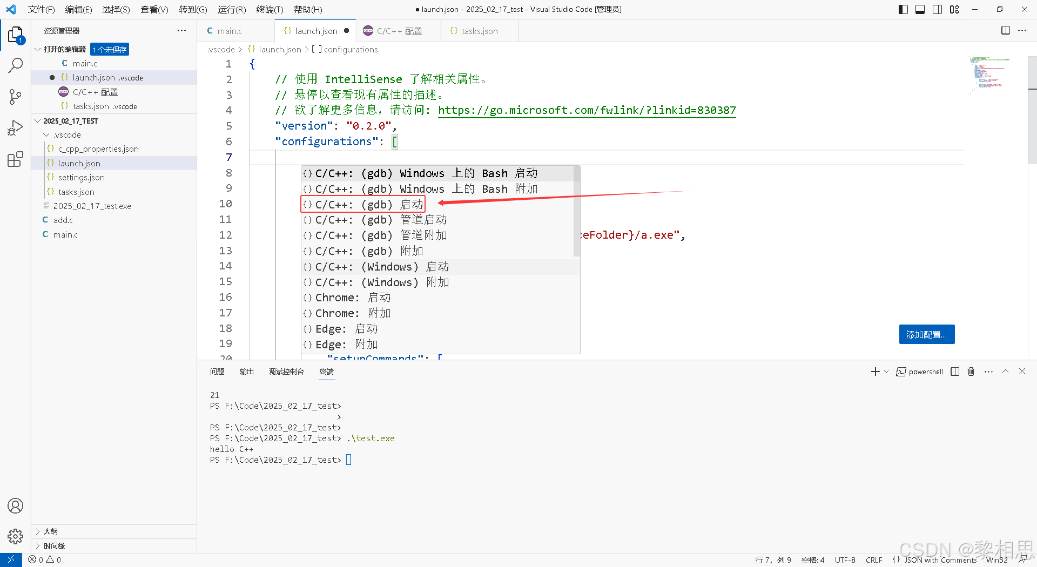
Task: Open the Extensions view icon
Action: (x=15, y=159)
